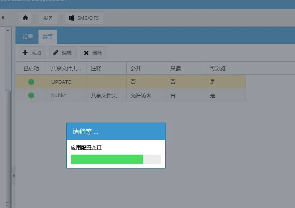Click 可浏览 value 是 in public row
295x208 pixels.
pos(226,95)
